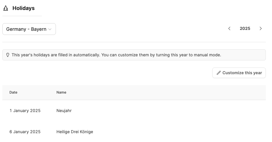The width and height of the screenshot is (272, 142).
Task: Advance to next year with right chevron
Action: [x=261, y=28]
